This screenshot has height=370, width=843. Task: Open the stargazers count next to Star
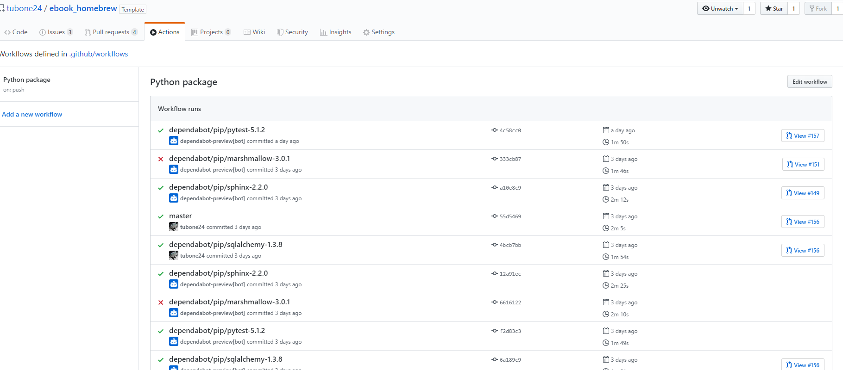pos(793,8)
